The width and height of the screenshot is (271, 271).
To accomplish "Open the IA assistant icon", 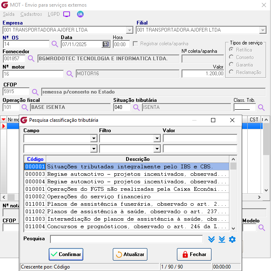I will coord(80,14).
